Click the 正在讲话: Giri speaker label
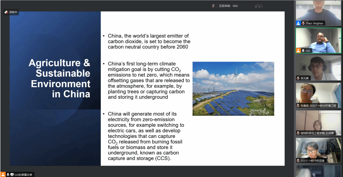343x177 pixels. [x=228, y=6]
